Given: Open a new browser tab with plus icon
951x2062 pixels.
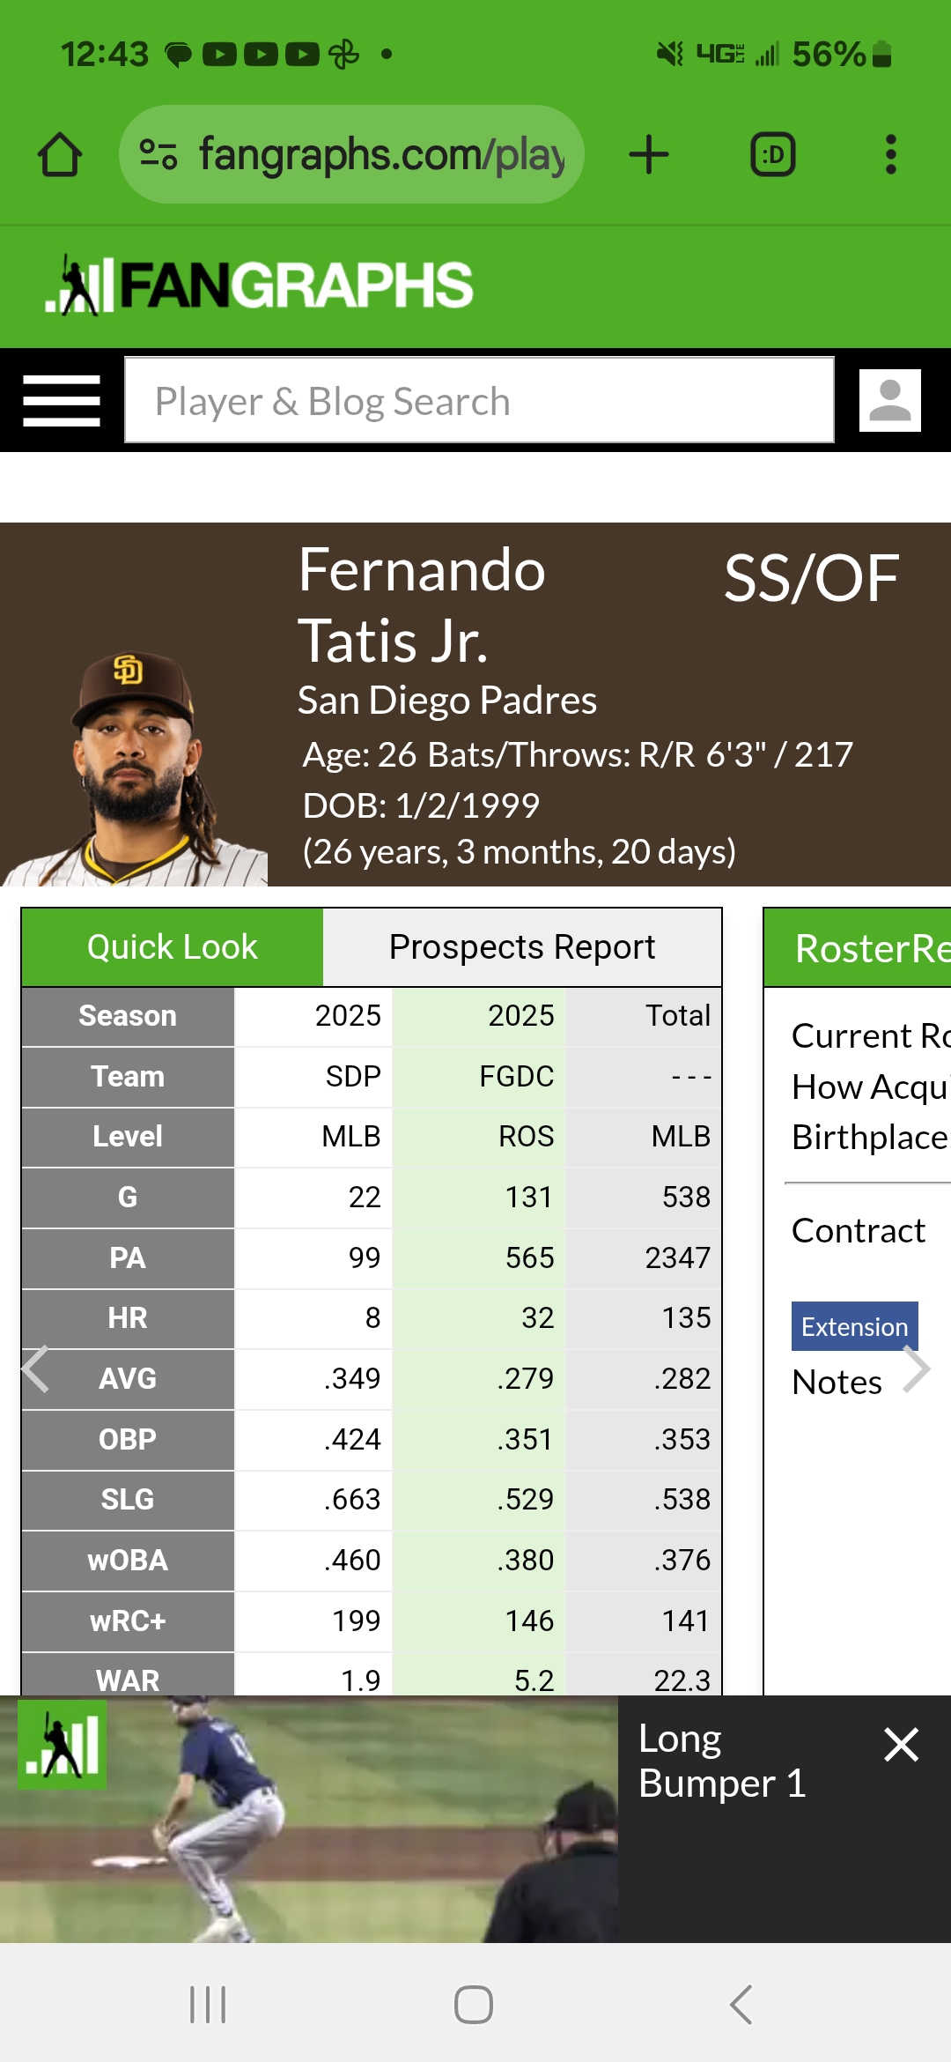Looking at the screenshot, I should pyautogui.click(x=649, y=155).
